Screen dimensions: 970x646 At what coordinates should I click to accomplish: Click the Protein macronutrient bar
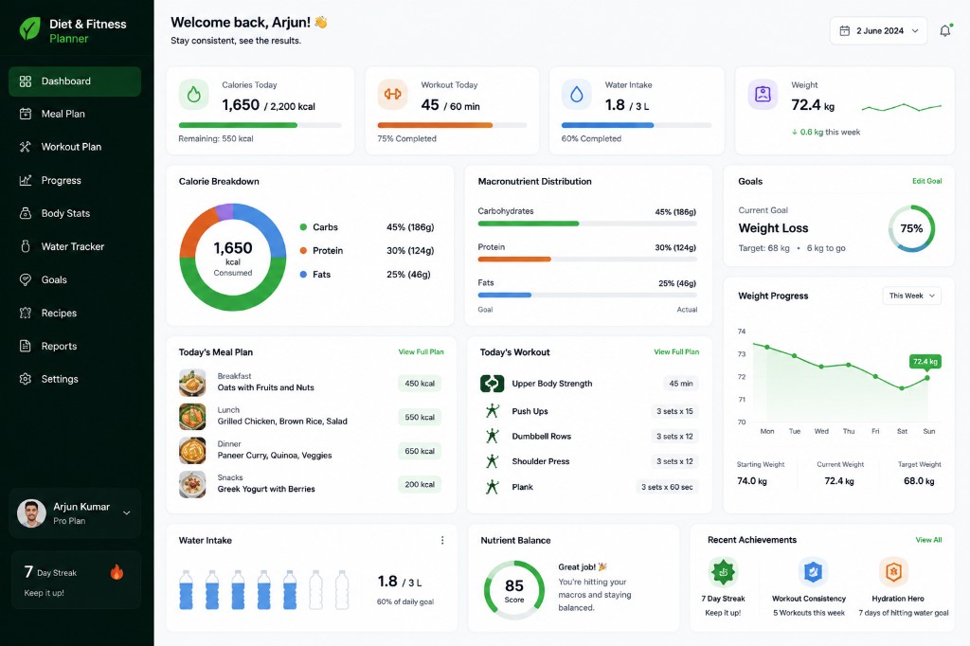pos(587,260)
